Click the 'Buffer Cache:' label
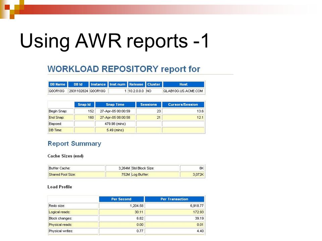This screenshot has height=241, width=322. (59, 168)
